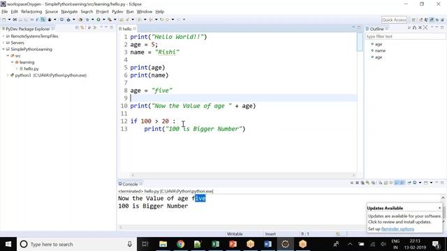Screen dimensions: 447x251
Task: Click the Reminder options link
Action: [x=397, y=229]
